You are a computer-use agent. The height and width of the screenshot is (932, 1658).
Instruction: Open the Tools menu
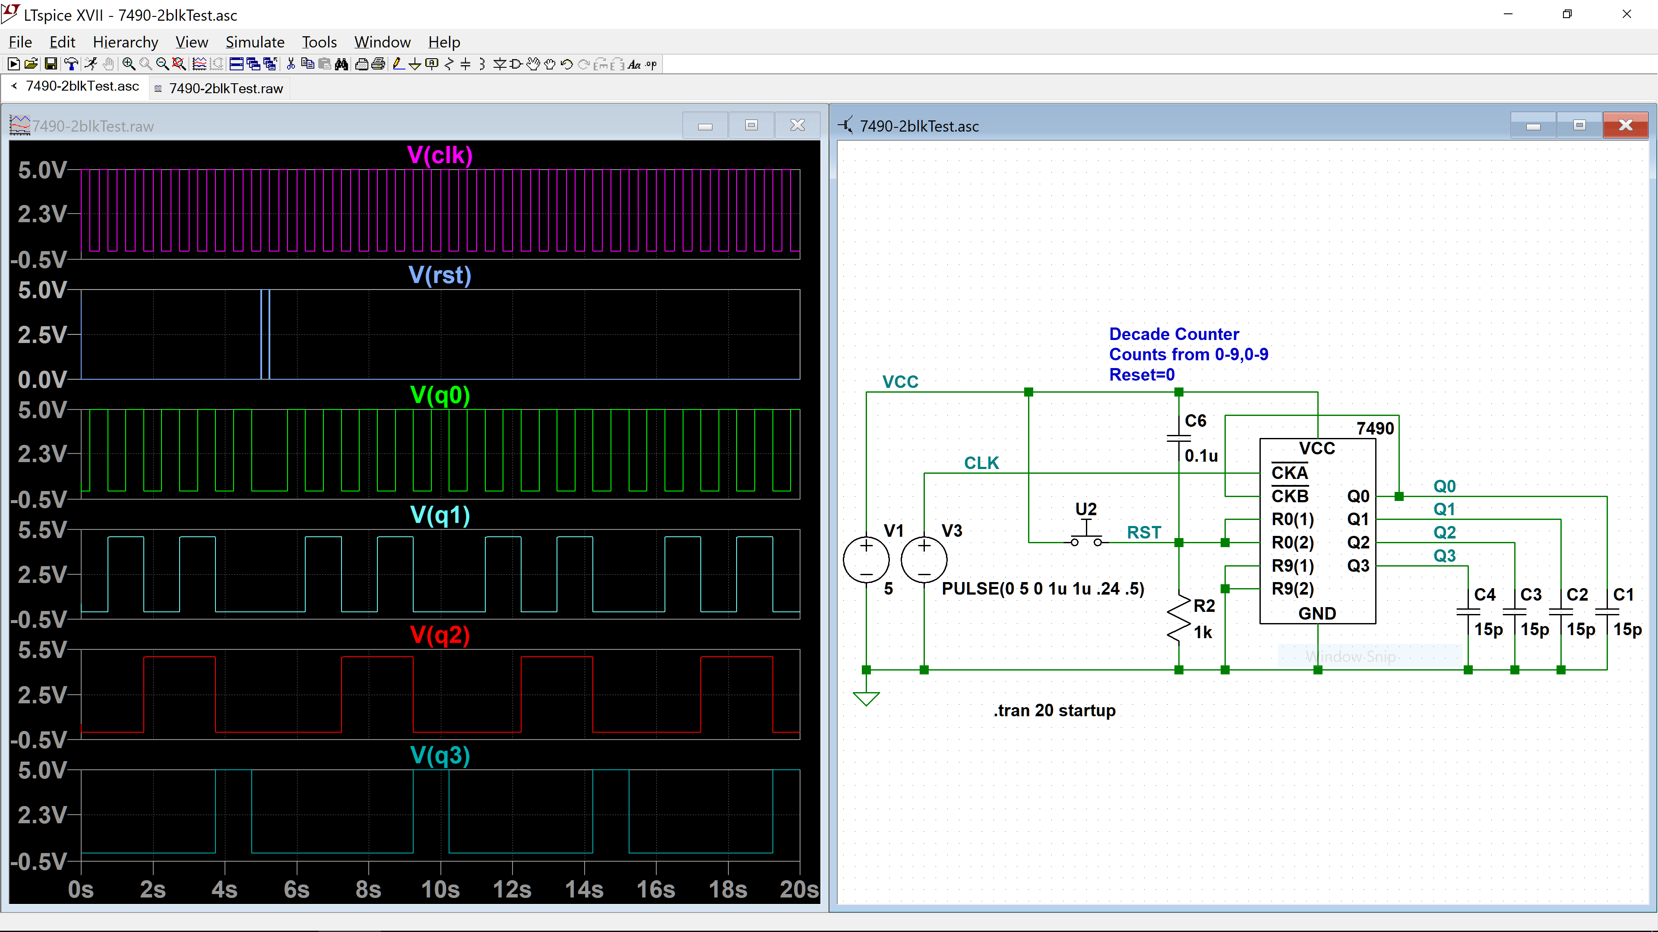coord(319,42)
